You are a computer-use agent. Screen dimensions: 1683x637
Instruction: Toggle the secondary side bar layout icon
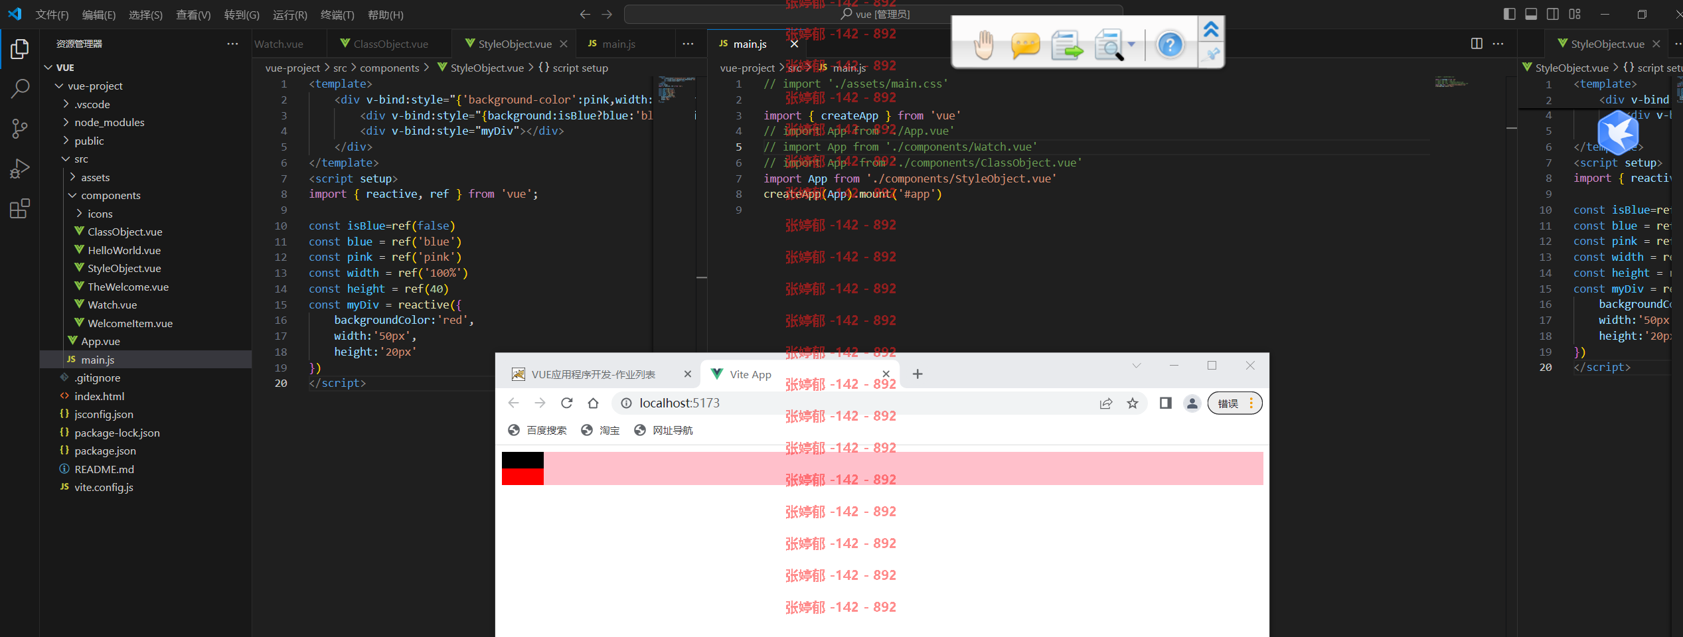(x=1552, y=14)
